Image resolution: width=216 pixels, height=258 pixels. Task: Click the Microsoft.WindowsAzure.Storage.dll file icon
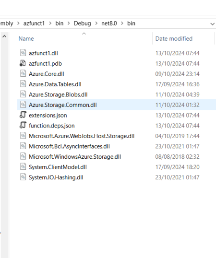(x=23, y=156)
